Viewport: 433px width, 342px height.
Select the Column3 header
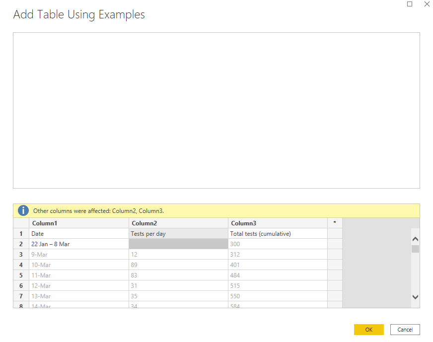pos(278,223)
